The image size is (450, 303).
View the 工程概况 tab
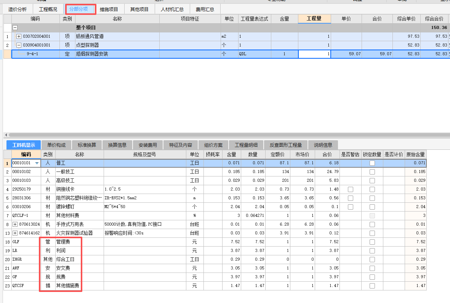(x=48, y=9)
